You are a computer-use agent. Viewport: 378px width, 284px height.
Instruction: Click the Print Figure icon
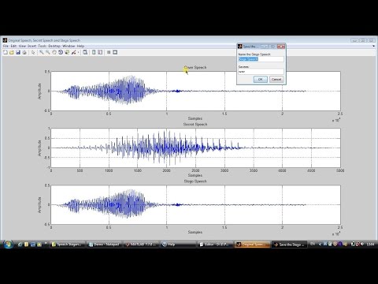pyautogui.click(x=24, y=52)
